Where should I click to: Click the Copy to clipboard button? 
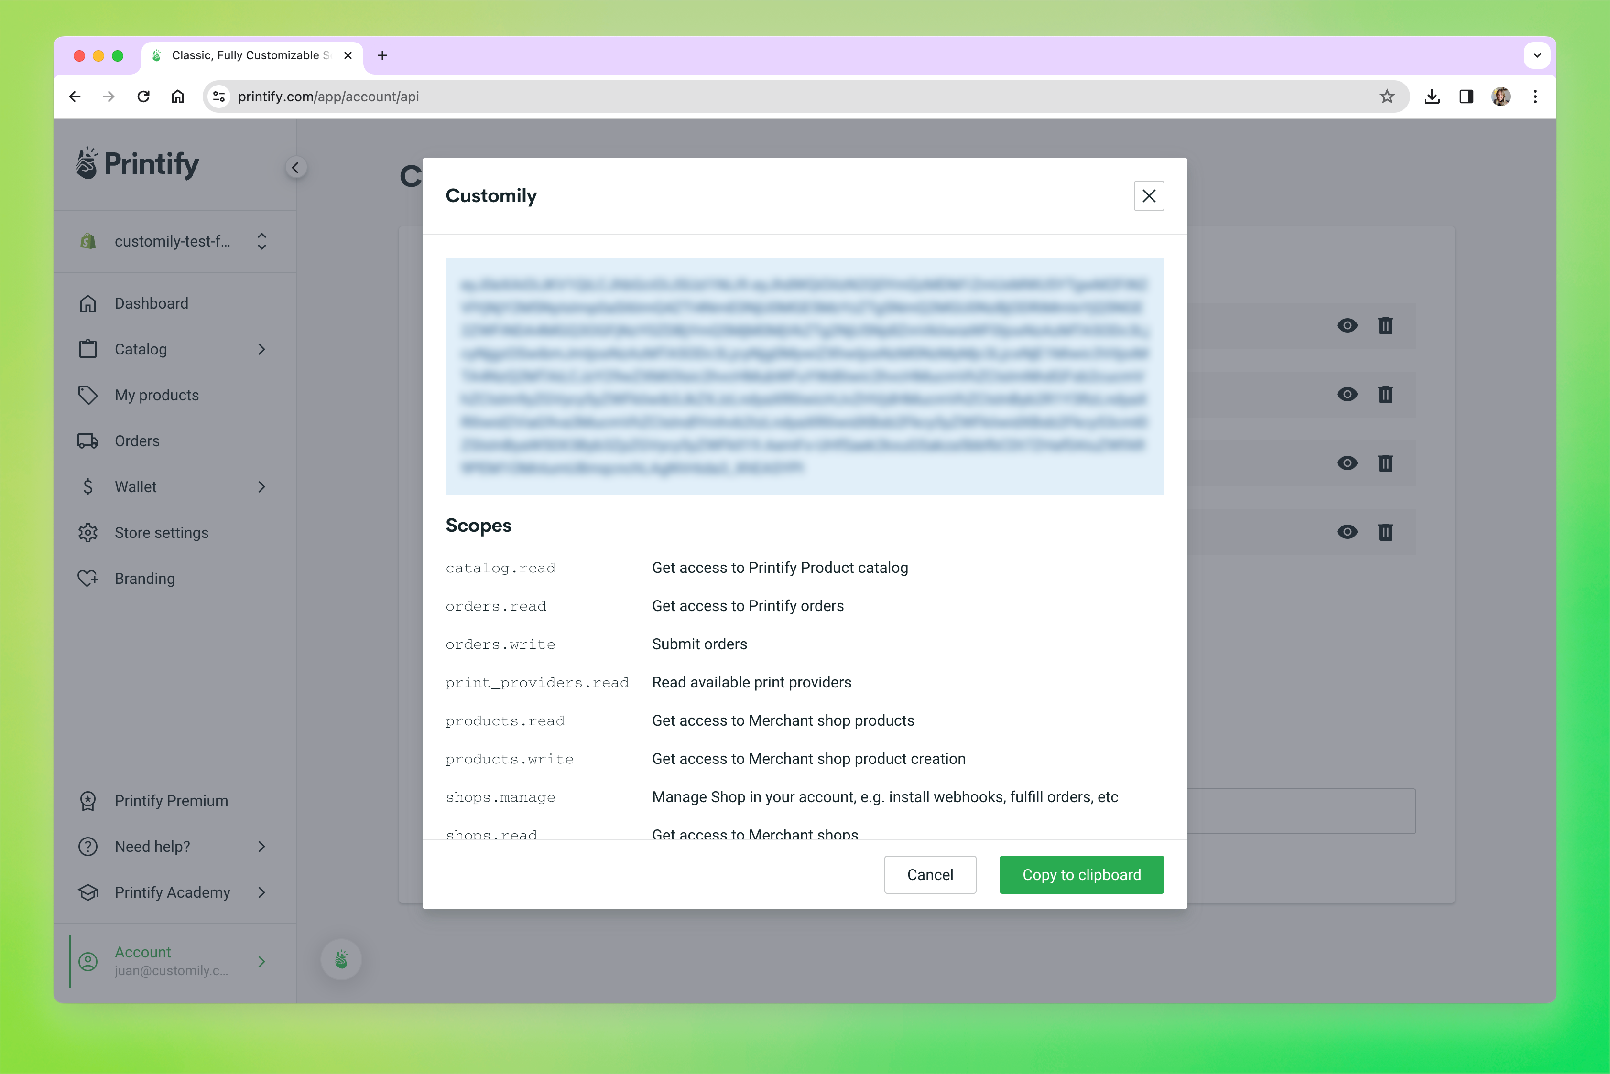[x=1081, y=875]
